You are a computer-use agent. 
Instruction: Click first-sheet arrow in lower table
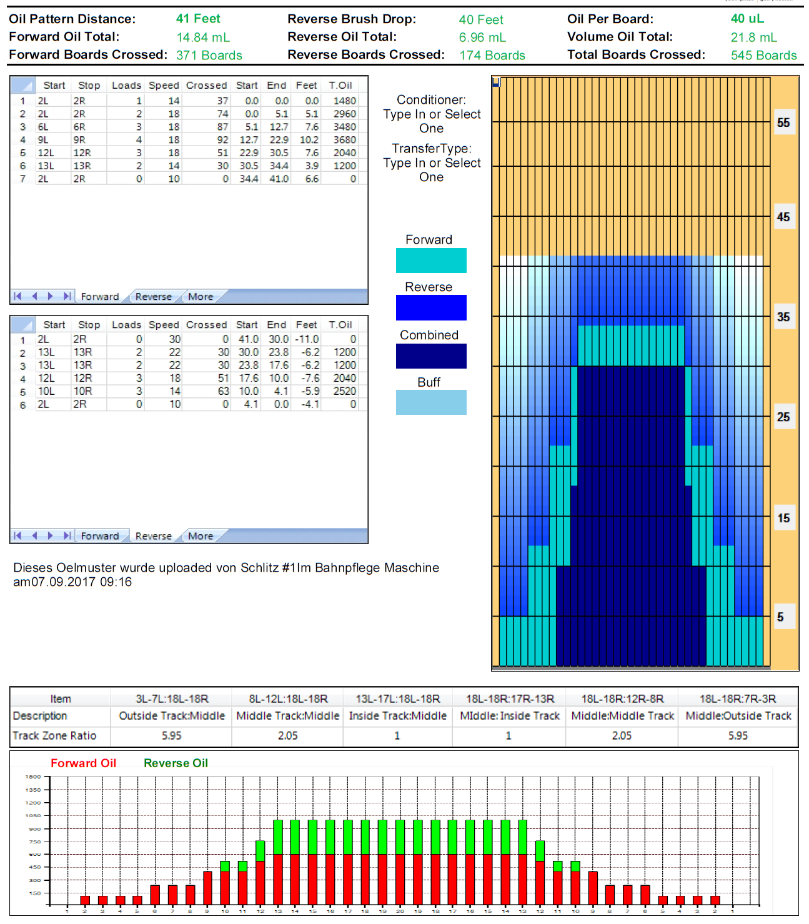[x=17, y=535]
